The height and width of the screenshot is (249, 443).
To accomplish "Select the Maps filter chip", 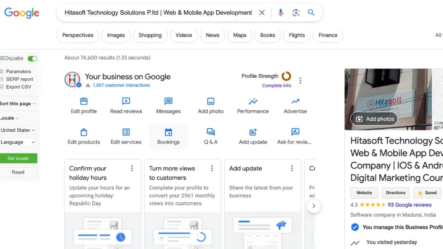I will 240,35.
